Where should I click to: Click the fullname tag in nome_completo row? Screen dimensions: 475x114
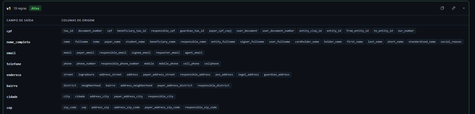pos(81,42)
